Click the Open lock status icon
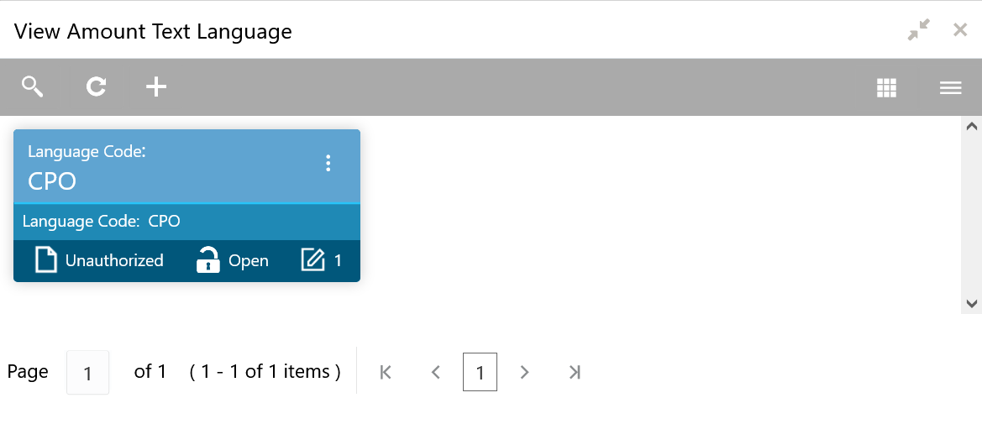This screenshot has height=424, width=982. tap(207, 260)
